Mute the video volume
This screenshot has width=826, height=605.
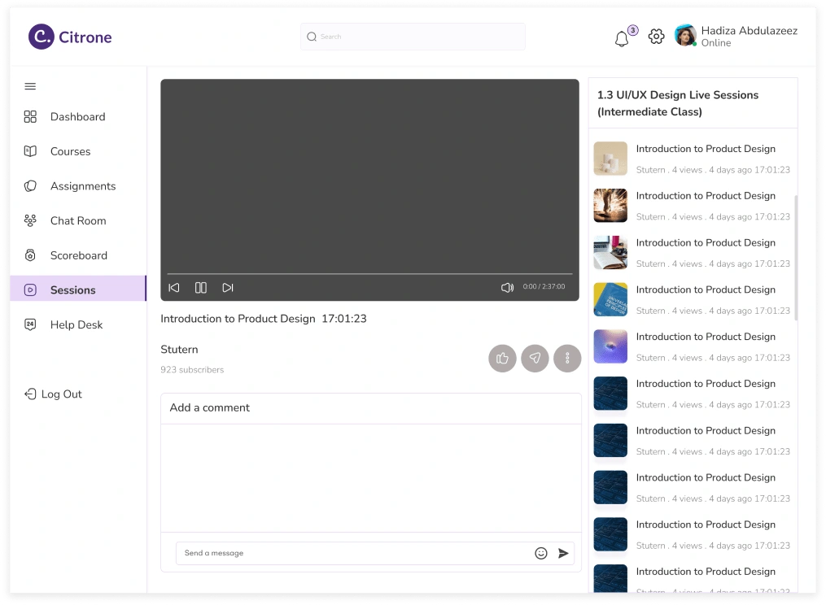point(507,288)
